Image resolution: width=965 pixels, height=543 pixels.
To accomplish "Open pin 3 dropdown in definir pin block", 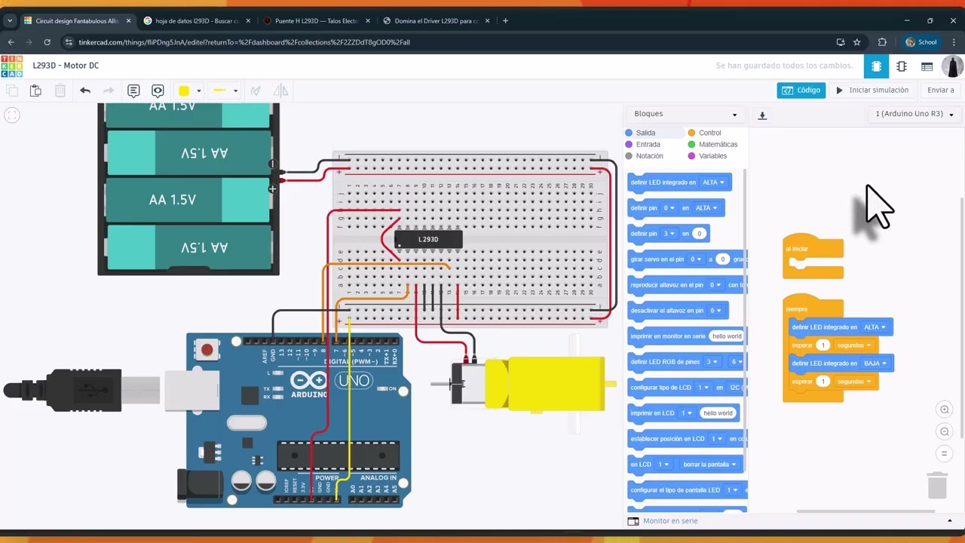I will coord(670,234).
